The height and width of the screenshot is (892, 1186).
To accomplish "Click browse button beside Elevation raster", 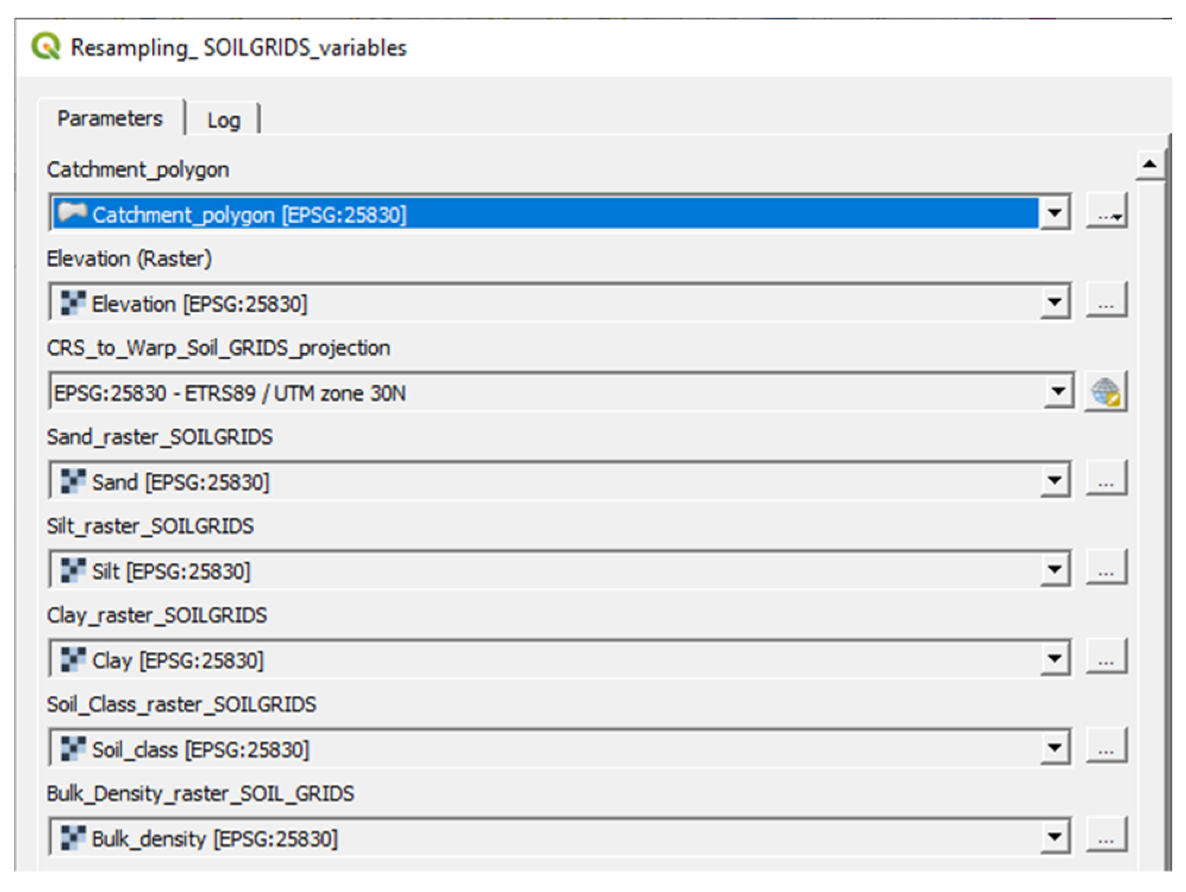I will (x=1106, y=302).
